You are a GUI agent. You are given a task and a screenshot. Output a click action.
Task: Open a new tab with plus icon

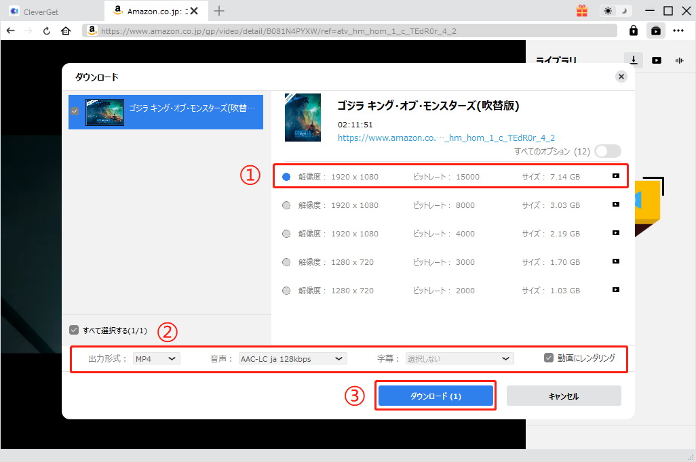coord(219,11)
